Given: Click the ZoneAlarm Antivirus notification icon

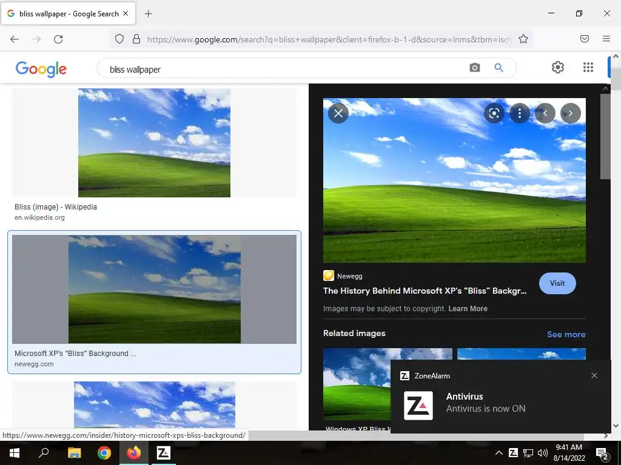Looking at the screenshot, I should tap(418, 406).
